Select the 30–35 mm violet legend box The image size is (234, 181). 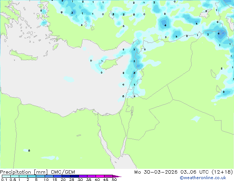(83, 176)
